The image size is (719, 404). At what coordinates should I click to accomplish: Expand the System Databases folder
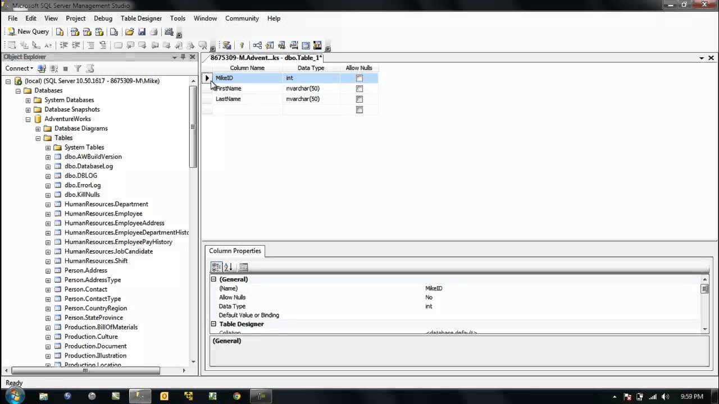(x=28, y=100)
